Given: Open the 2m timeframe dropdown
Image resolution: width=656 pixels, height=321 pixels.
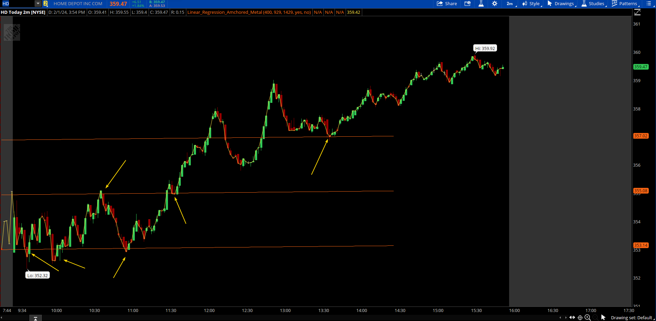Looking at the screenshot, I should 511,4.
